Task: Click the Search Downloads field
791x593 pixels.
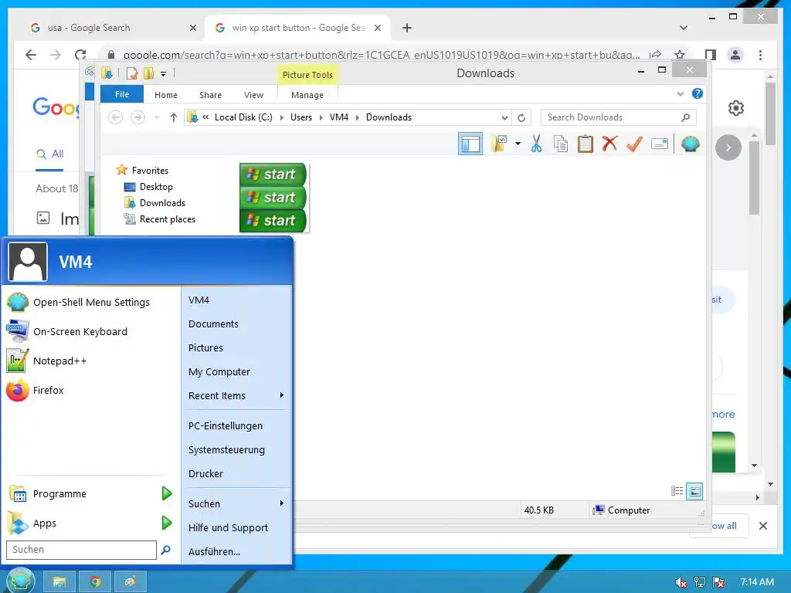Action: (618, 117)
